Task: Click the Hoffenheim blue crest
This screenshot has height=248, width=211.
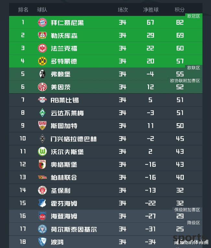Action: click(x=42, y=203)
